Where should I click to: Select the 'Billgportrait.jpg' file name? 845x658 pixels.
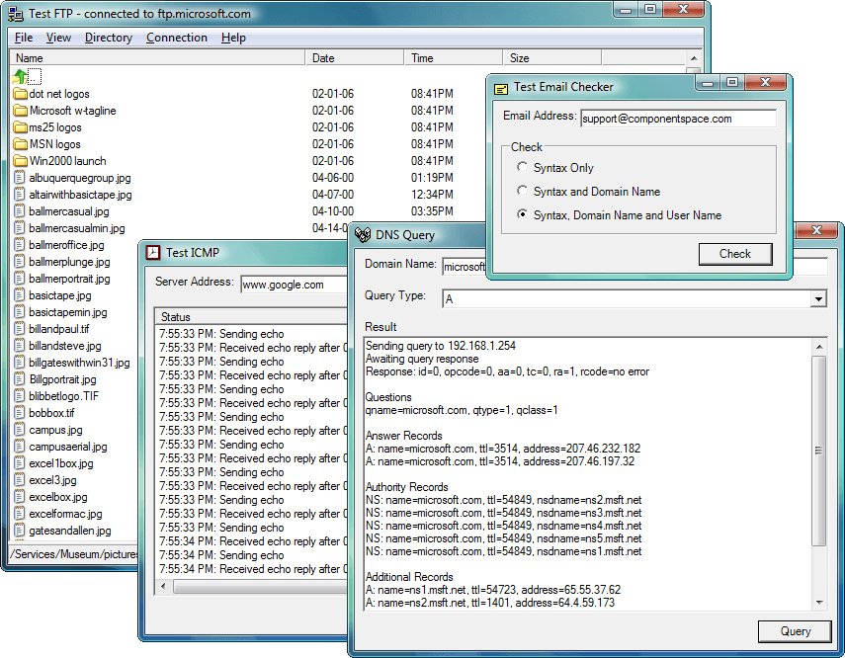pos(62,379)
